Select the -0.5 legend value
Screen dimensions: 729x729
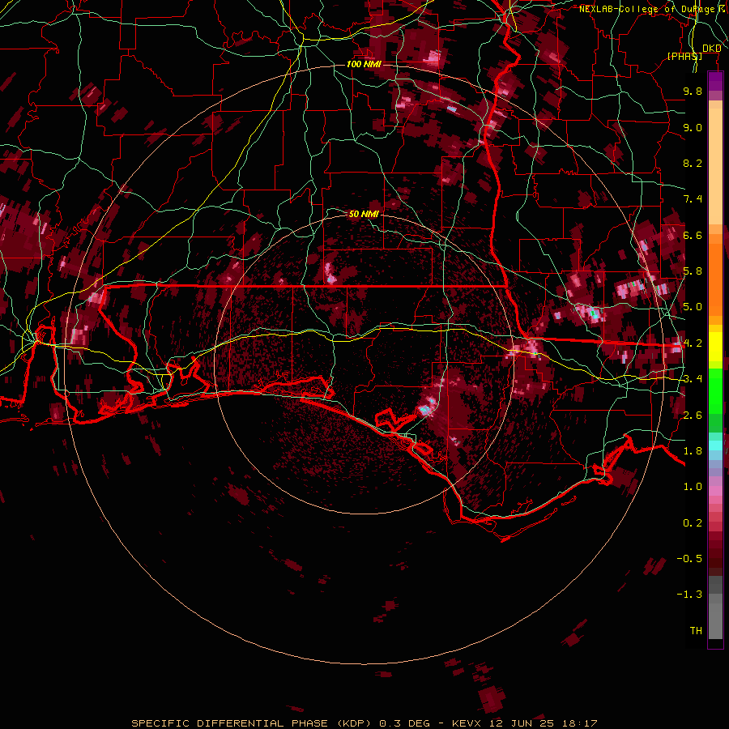coord(689,559)
